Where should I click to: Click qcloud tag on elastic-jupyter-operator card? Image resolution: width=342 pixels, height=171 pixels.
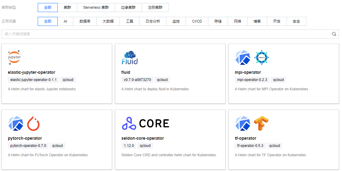point(68,80)
